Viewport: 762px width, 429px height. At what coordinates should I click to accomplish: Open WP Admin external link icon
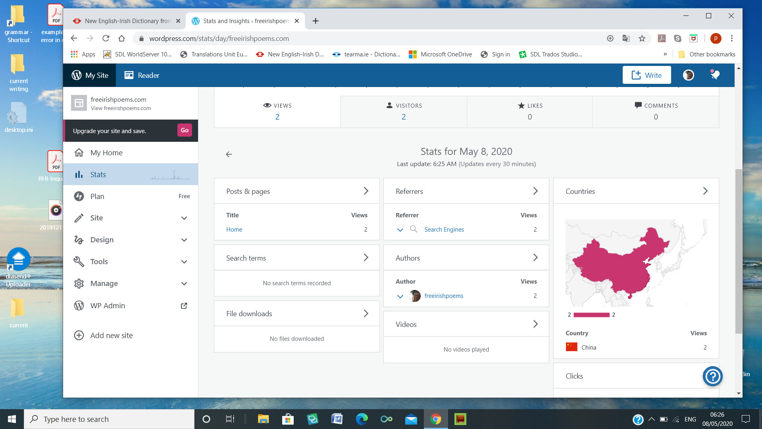(x=184, y=306)
